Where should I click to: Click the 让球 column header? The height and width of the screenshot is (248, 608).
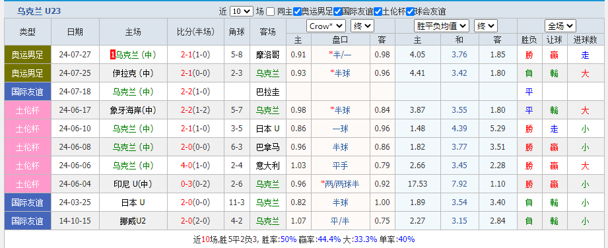click(555, 40)
